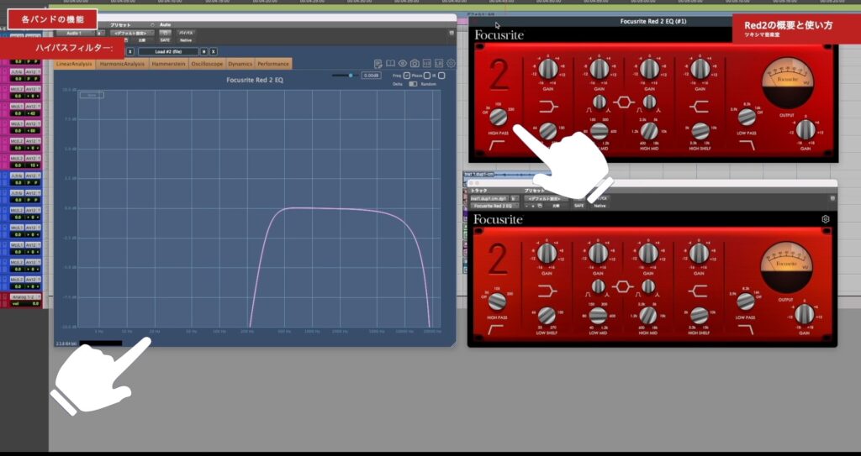This screenshot has height=456, width=861.
Task: Switch the Delta/Random toggle
Action: (413, 84)
